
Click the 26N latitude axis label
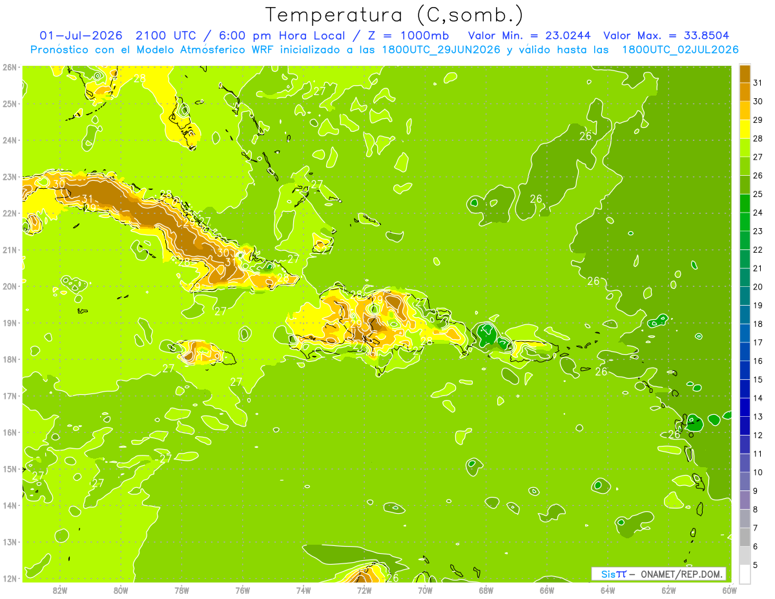9,67
